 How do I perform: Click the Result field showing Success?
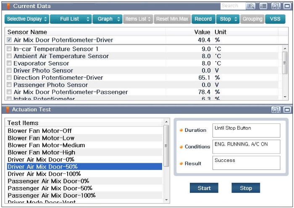[247, 163]
